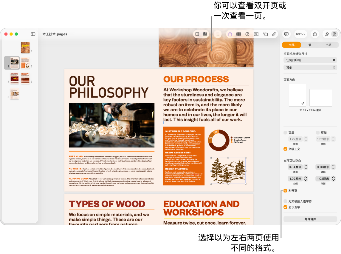The height and width of the screenshot is (254, 341).
Task: Insert a text box from toolbar
Action: point(256,34)
